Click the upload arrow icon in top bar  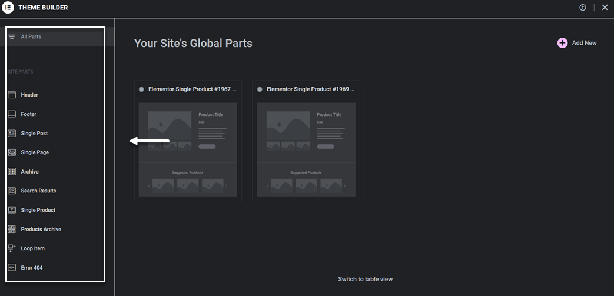[583, 8]
